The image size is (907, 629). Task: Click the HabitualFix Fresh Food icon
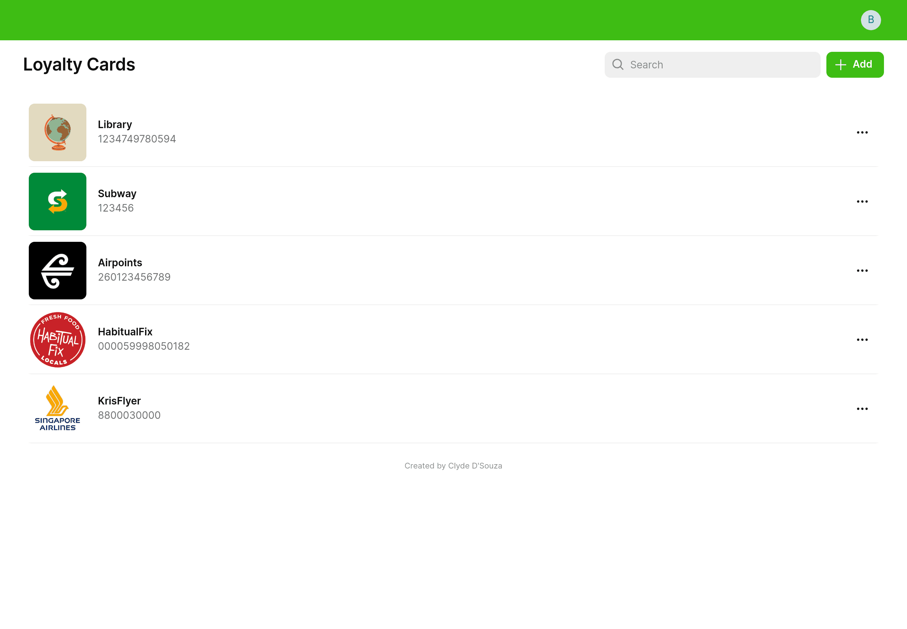57,339
